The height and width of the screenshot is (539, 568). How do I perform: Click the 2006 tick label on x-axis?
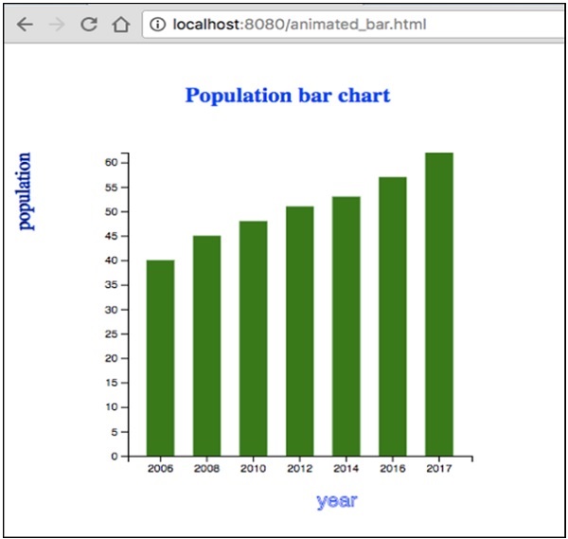[160, 468]
